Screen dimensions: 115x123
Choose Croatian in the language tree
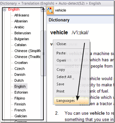coord(21,63)
